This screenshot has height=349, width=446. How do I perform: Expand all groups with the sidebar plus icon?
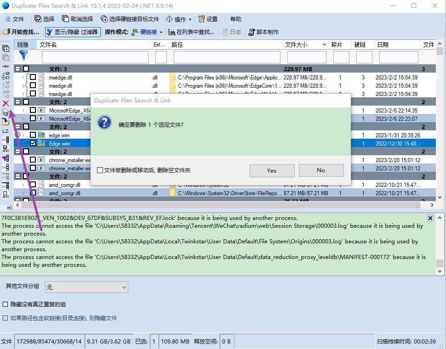pos(6,48)
